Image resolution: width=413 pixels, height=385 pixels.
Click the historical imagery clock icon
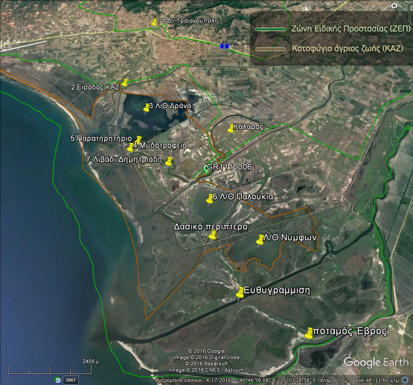click(57, 380)
